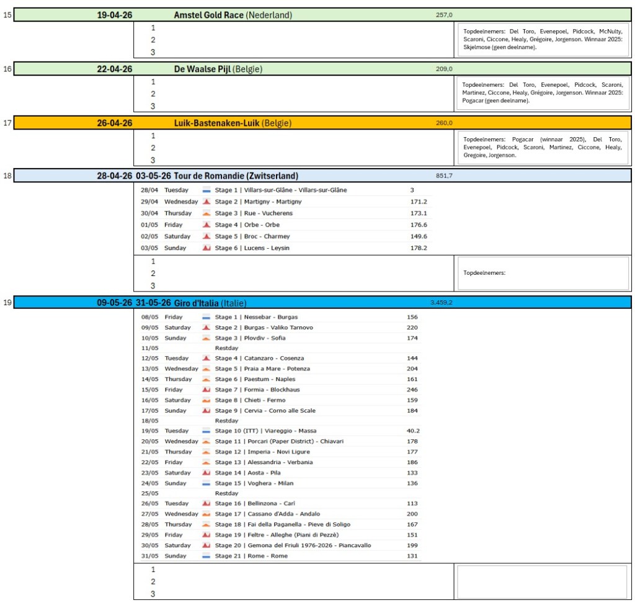Open the Stage 4 Orbe - Orbe entry
The width and height of the screenshot is (635, 603).
[x=247, y=225]
